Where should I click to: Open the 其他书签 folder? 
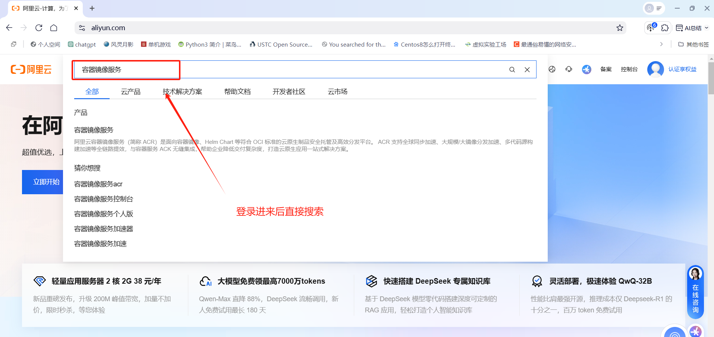click(693, 44)
